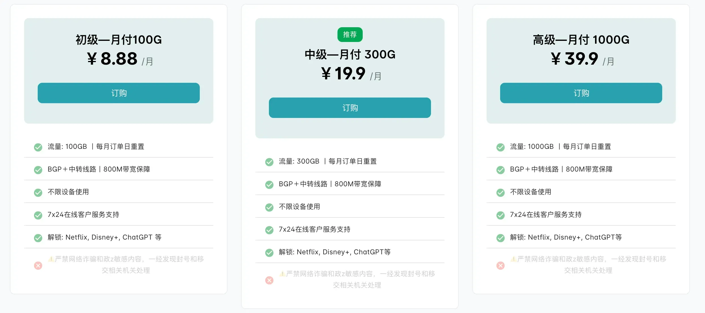This screenshot has width=705, height=313.
Task: Click the check icon next to 解锁: ChatGPT in 高级 plan
Action: 500,238
